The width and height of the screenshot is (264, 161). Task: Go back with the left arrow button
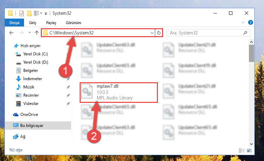pyautogui.click(x=11, y=33)
